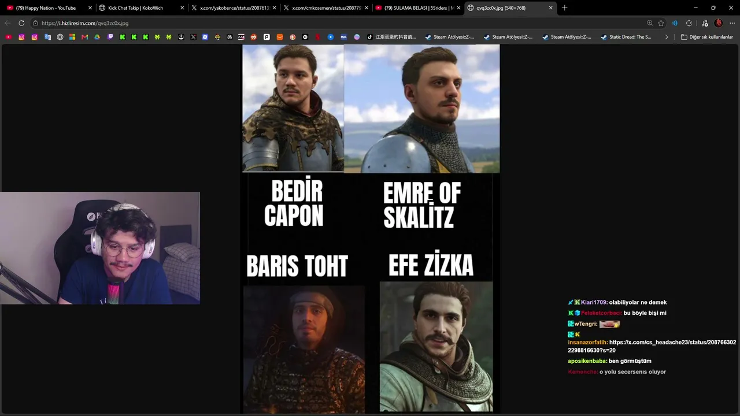View site information for hizliresim.com

(x=35, y=23)
